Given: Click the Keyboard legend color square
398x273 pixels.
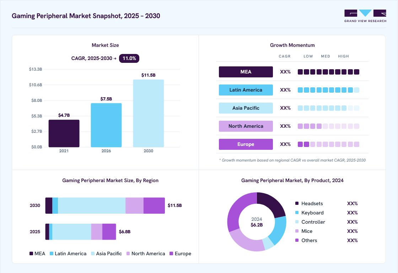Looking at the screenshot, I should click(297, 212).
